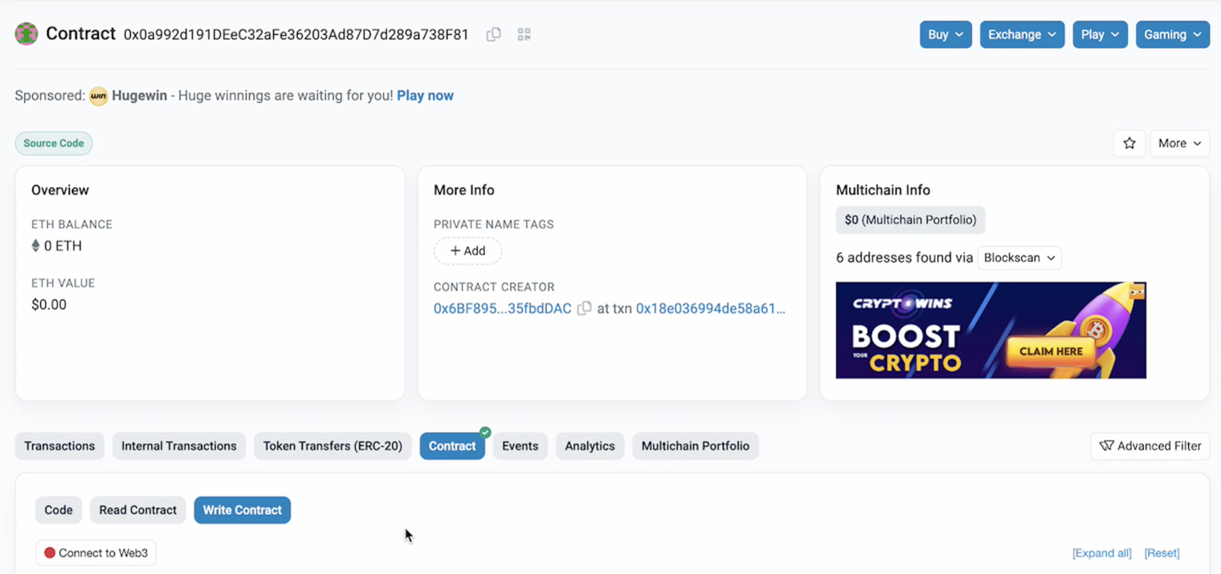
Task: Click the contract identicon avatar
Action: [x=26, y=34]
